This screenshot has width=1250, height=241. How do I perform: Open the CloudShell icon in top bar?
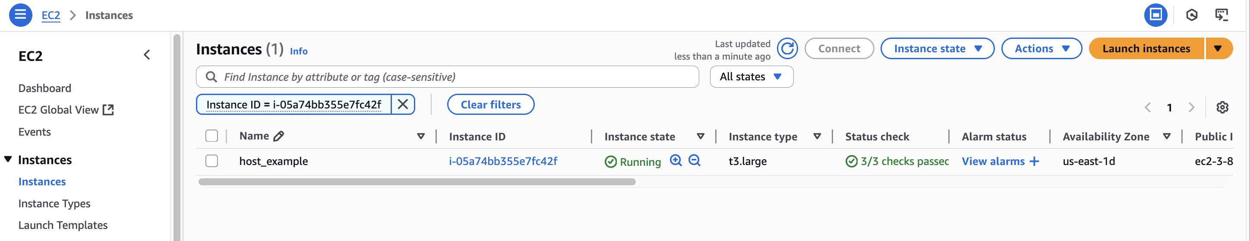(1222, 15)
